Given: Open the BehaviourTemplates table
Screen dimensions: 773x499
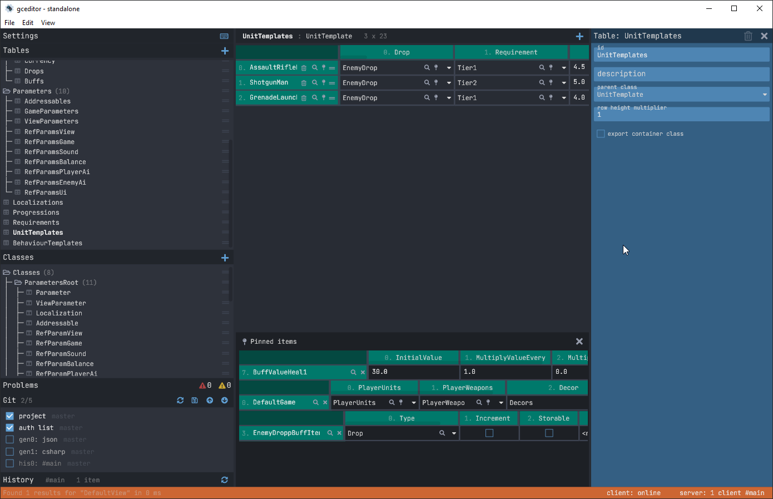Looking at the screenshot, I should tap(47, 243).
